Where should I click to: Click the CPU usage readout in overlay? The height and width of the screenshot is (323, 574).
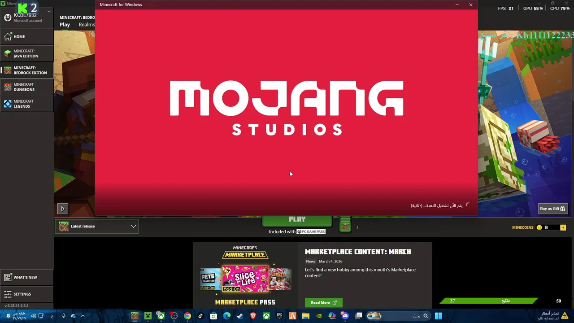click(x=560, y=8)
